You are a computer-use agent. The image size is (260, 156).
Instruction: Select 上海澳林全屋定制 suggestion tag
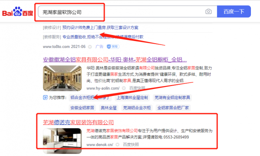pyautogui.click(x=132, y=98)
